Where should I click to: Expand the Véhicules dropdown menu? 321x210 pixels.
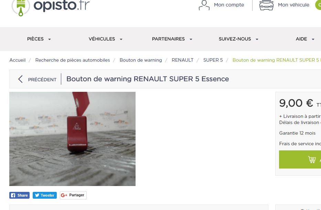click(x=105, y=39)
